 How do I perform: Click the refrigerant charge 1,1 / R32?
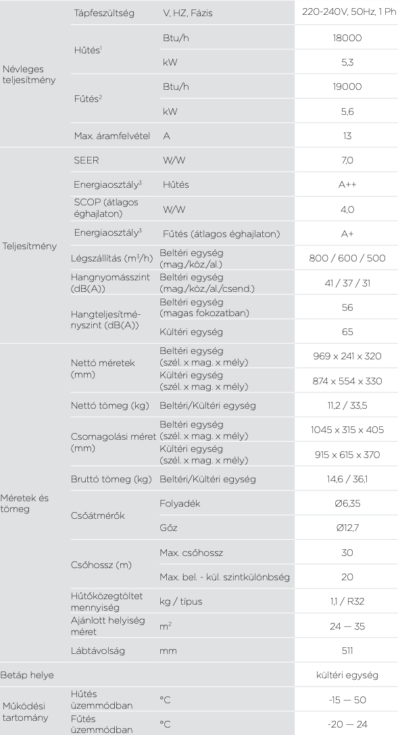347,601
